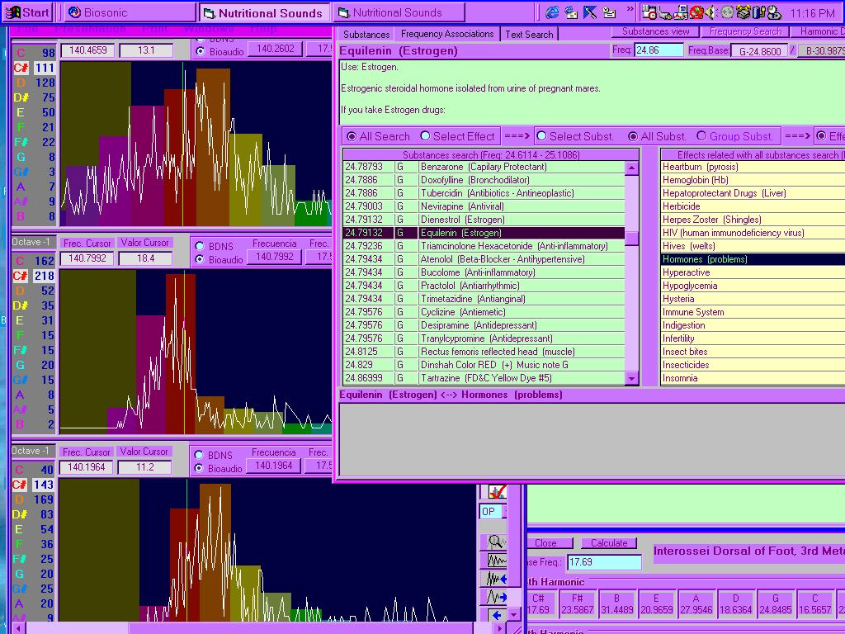
Task: Open the Substances tab
Action: coord(366,34)
